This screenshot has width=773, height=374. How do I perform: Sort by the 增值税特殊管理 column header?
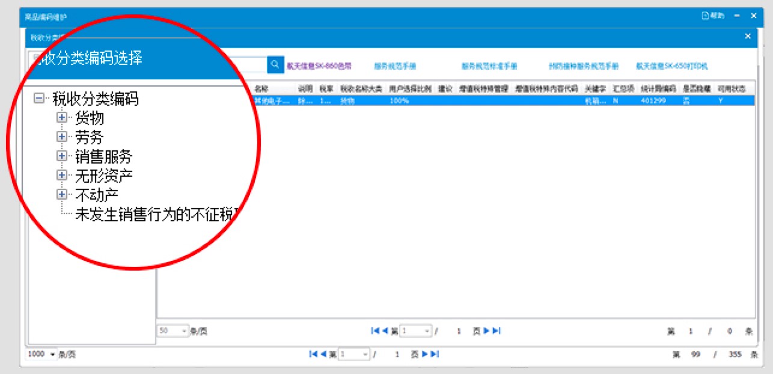pyautogui.click(x=484, y=88)
